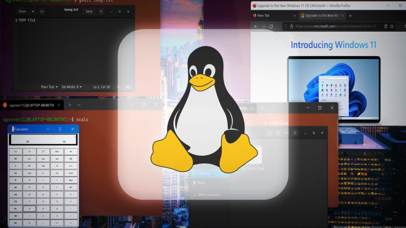The width and height of the screenshot is (406, 228).
Task: Click the cos key in Calculator
Action: [x=43, y=158]
